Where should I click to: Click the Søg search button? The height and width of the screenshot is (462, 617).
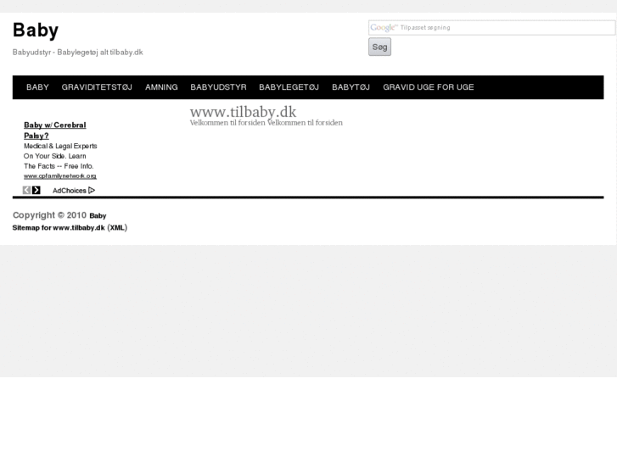click(x=379, y=47)
